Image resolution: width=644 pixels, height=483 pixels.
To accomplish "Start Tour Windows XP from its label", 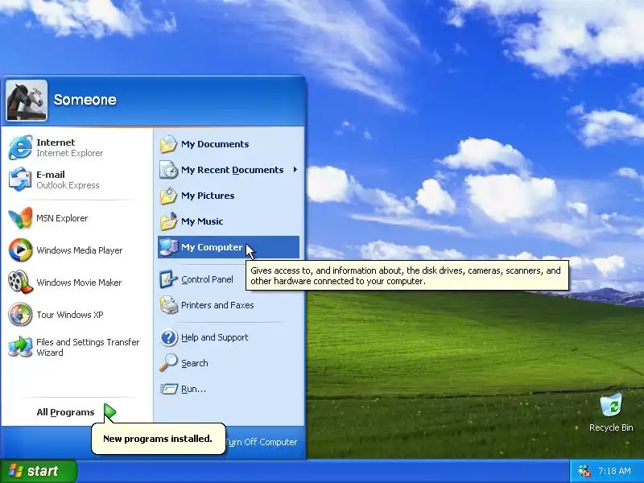I will (x=70, y=315).
